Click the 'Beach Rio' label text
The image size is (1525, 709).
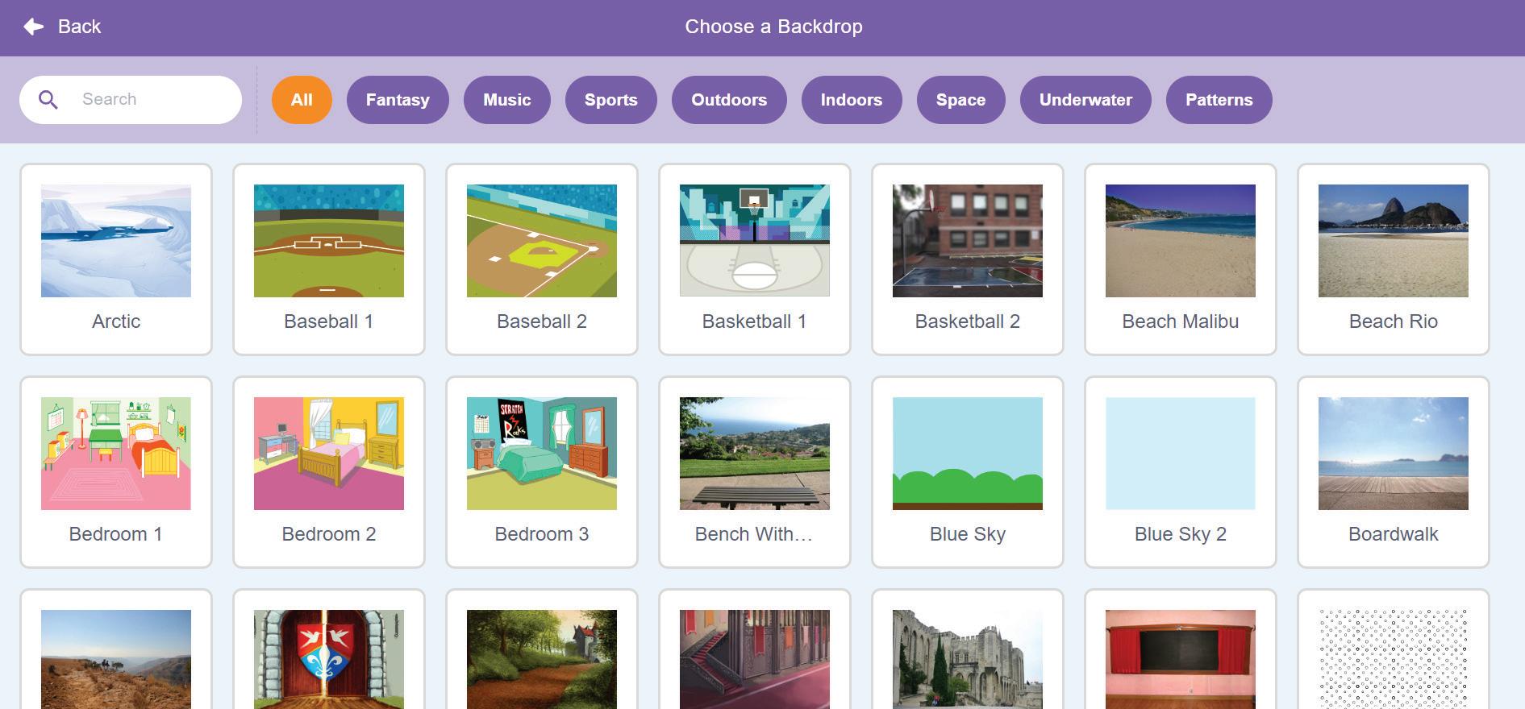tap(1394, 321)
